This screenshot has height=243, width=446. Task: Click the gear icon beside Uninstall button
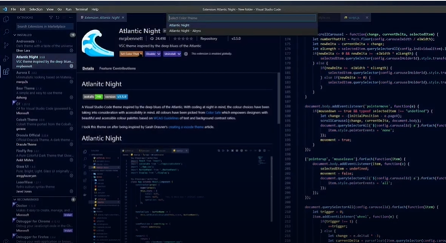pyautogui.click(x=185, y=54)
